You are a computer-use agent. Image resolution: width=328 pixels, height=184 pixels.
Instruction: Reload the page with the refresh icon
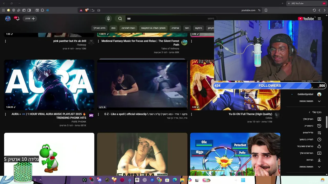point(314,10)
